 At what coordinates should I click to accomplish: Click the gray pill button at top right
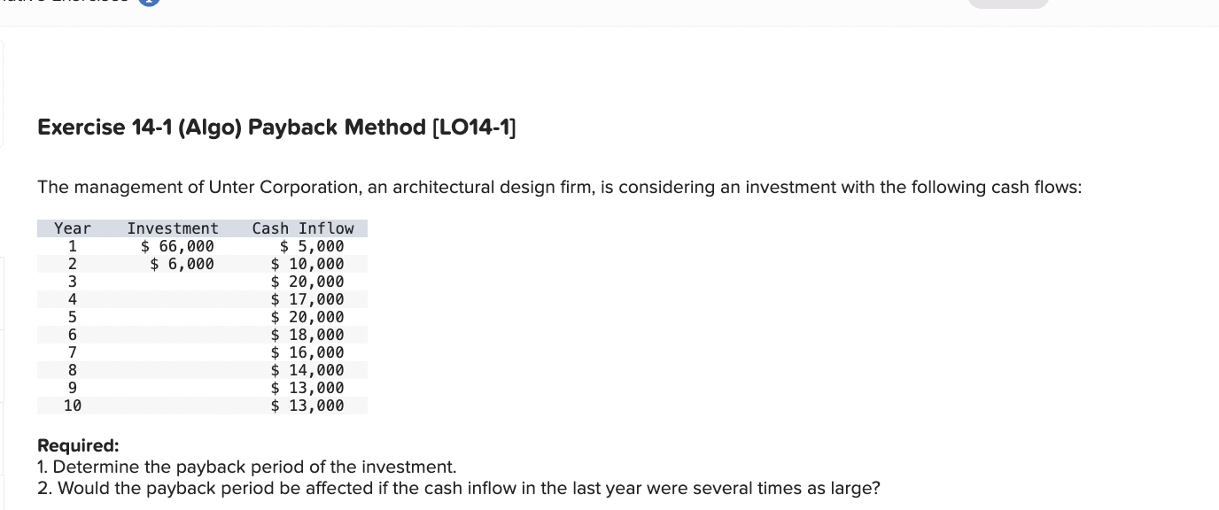(x=1008, y=4)
